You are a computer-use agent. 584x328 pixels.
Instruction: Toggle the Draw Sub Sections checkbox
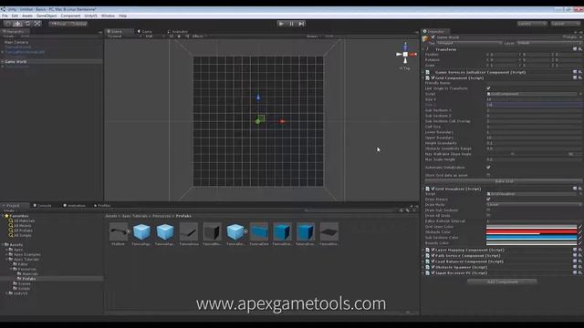488,210
